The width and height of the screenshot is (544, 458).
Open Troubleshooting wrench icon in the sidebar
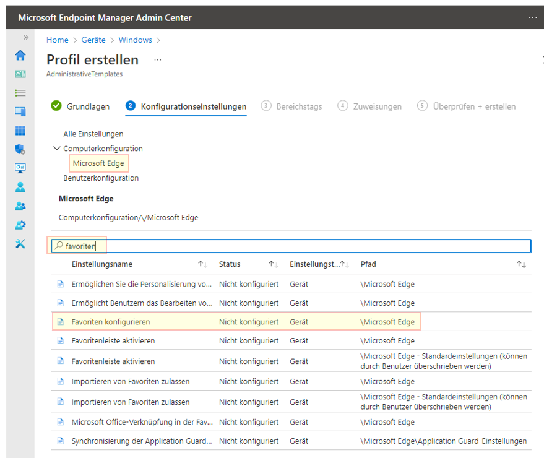(x=20, y=243)
